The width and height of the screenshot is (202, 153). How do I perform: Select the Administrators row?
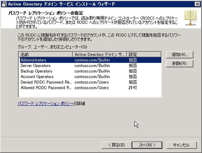tap(90, 60)
